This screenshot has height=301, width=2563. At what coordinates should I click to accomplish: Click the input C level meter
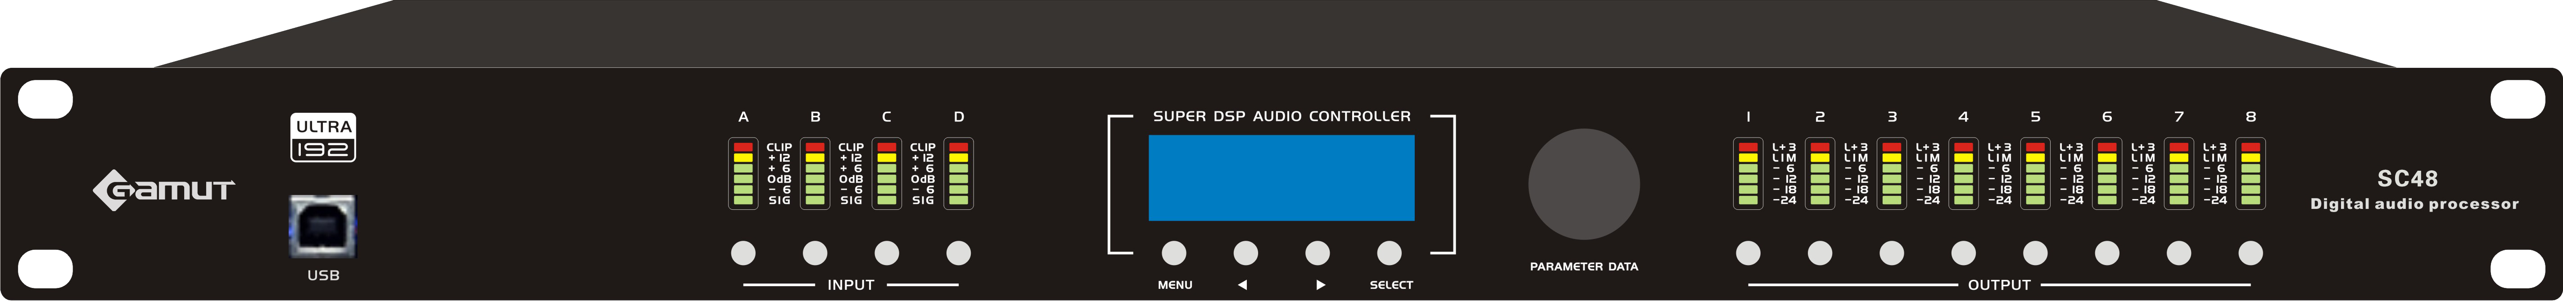[887, 174]
